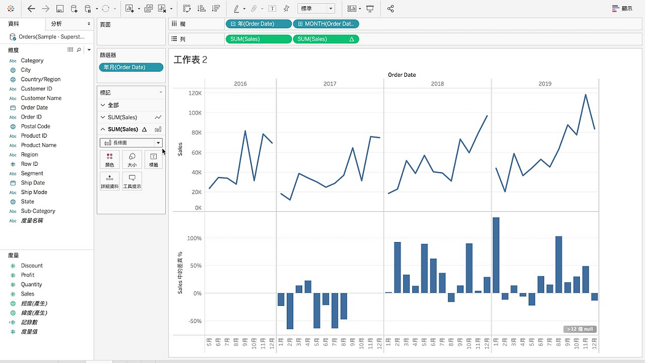
Task: Click the first SUM(Sales) row pill
Action: point(259,39)
